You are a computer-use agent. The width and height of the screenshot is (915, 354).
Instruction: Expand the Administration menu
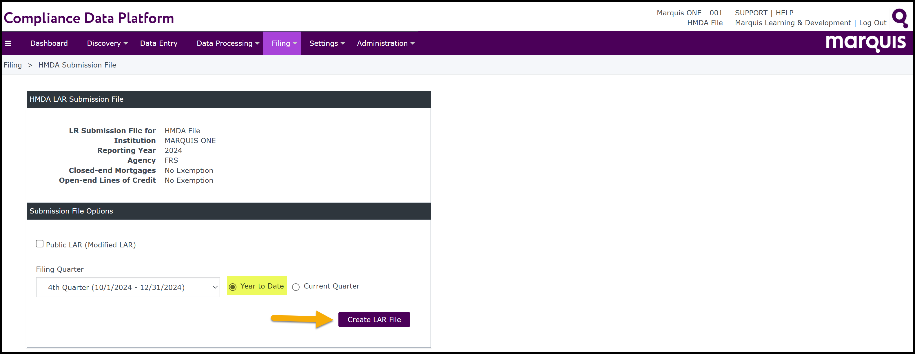[386, 43]
